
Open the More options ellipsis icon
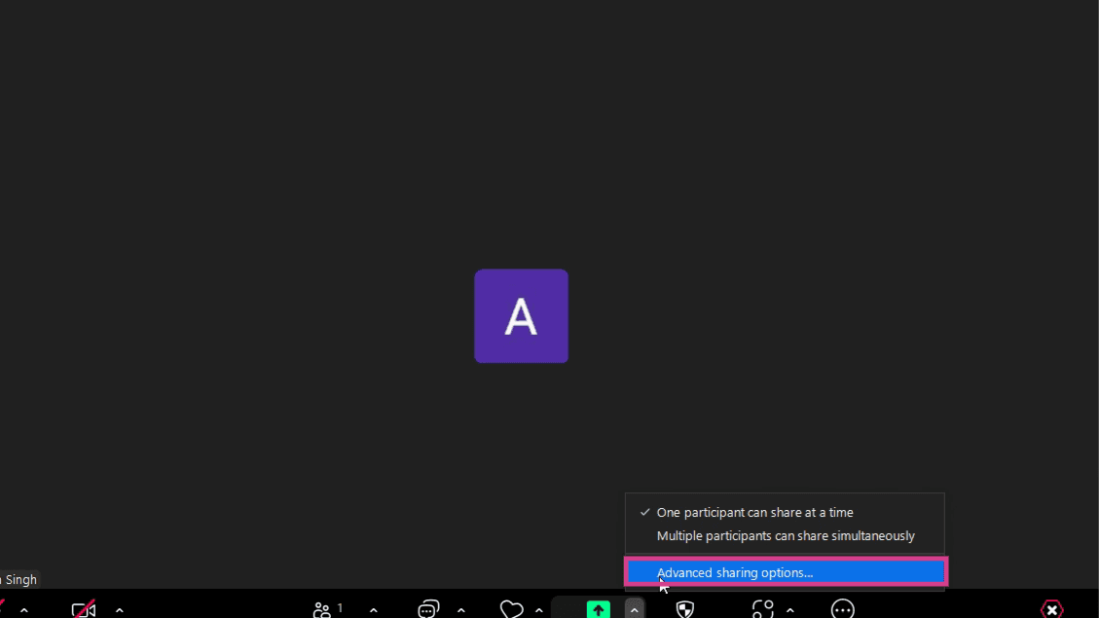pos(842,609)
